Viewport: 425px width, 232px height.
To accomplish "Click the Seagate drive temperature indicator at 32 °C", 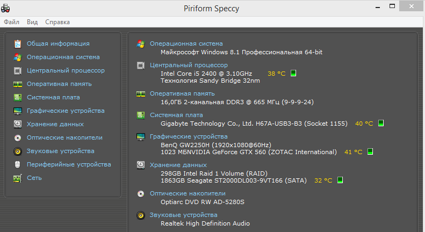I will [x=340, y=180].
